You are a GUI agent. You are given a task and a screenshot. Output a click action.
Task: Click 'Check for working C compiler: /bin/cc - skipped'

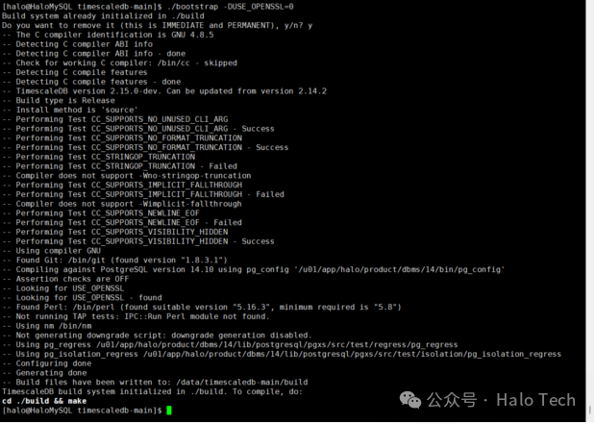point(119,63)
